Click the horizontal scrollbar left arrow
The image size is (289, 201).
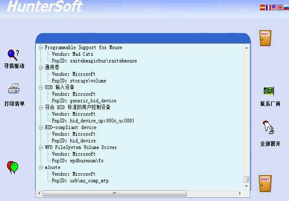39,193
